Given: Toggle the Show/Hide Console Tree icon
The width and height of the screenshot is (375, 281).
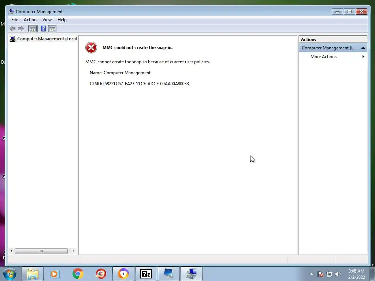Looking at the screenshot, I should click(32, 29).
